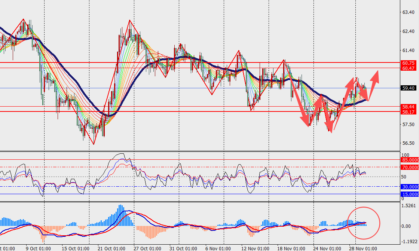Select the 58.17 red support label
This screenshot has width=419, height=251.
(x=407, y=112)
